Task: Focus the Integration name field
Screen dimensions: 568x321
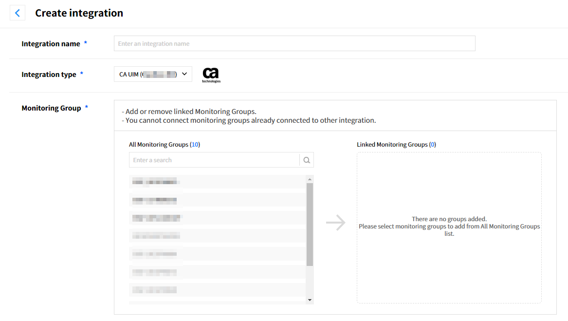Action: (294, 43)
